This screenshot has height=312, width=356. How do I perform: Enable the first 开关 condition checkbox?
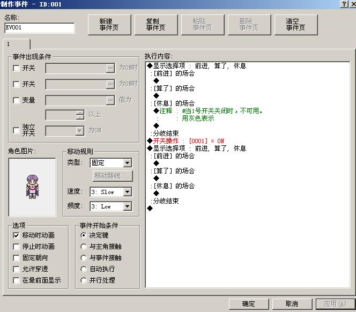[x=16, y=68]
